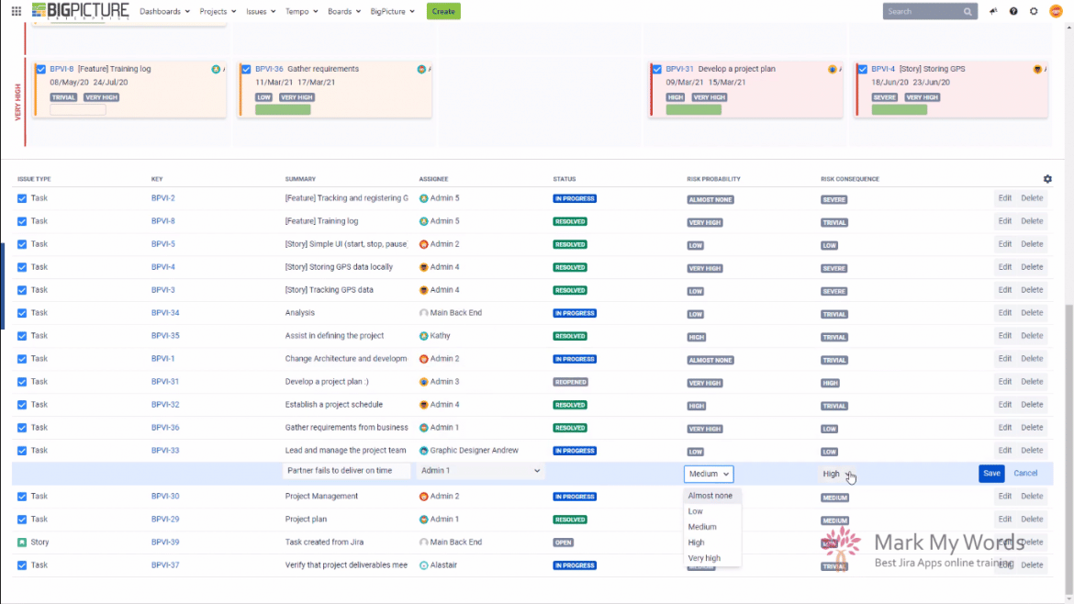Click Story issue type icon for BPVI-39

click(22, 542)
